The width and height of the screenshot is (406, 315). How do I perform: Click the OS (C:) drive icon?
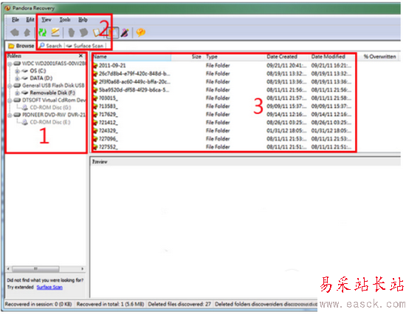tap(25, 70)
